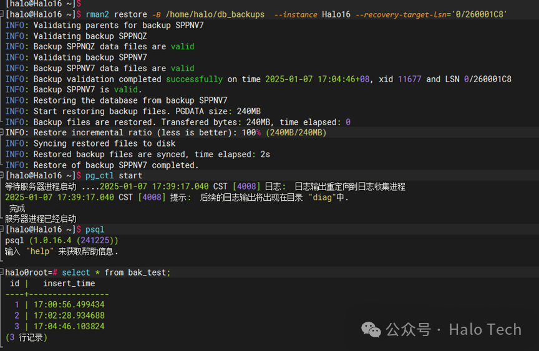This screenshot has width=539, height=351.
Task: Click the quoted word "help"
Action: pos(40,251)
